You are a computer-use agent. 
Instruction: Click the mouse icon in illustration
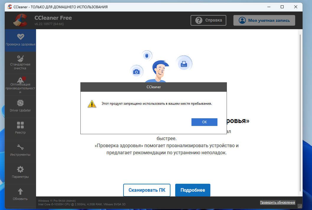pos(147,56)
